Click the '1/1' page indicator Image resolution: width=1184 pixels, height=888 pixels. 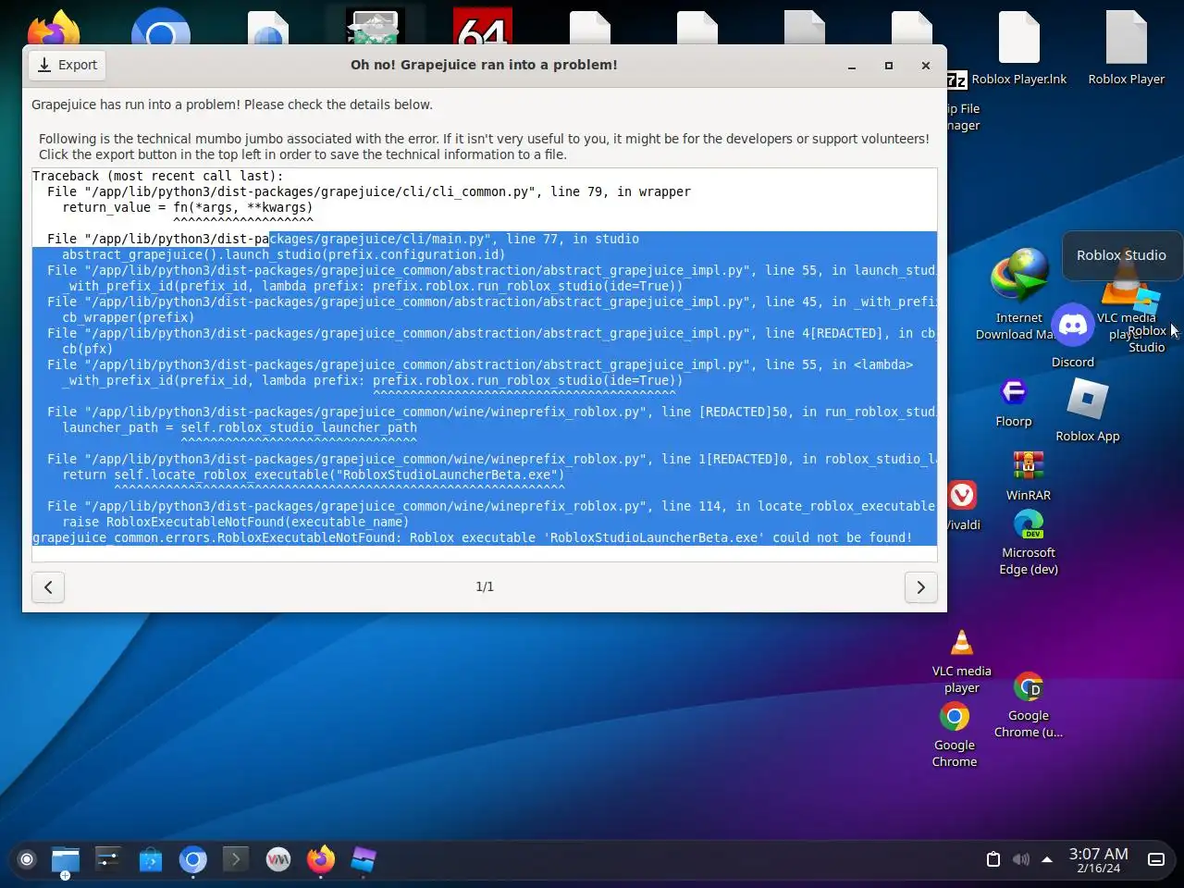(485, 586)
